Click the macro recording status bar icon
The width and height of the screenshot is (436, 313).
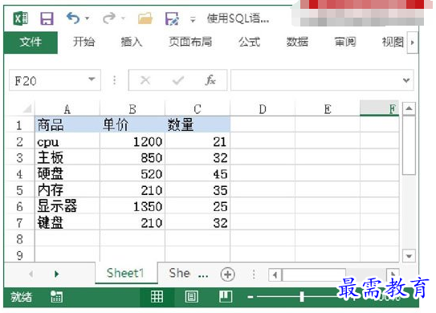tap(56, 297)
